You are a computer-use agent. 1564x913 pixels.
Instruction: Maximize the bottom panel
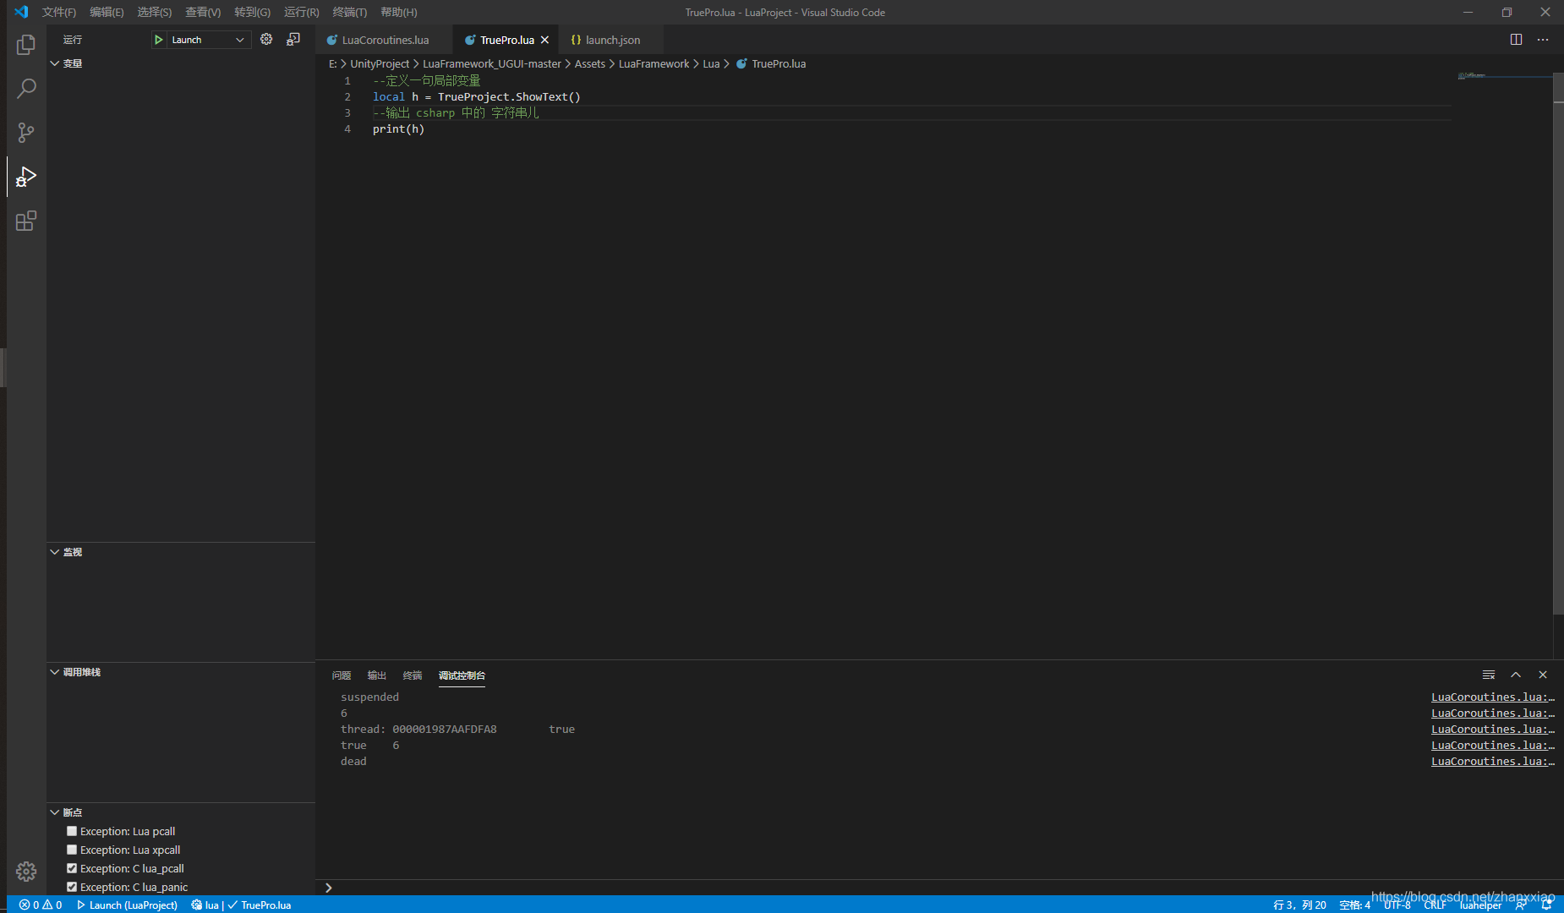pyautogui.click(x=1516, y=675)
